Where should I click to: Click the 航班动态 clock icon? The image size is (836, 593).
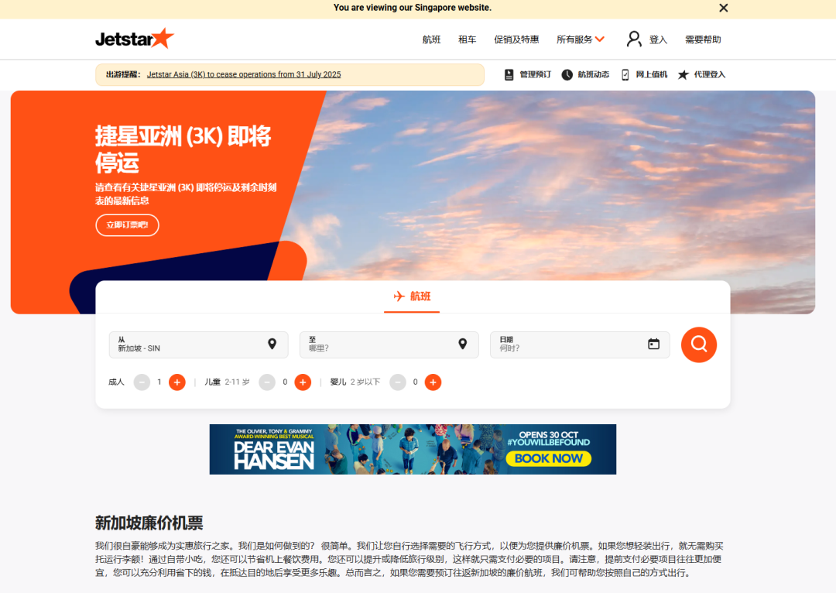coord(567,74)
